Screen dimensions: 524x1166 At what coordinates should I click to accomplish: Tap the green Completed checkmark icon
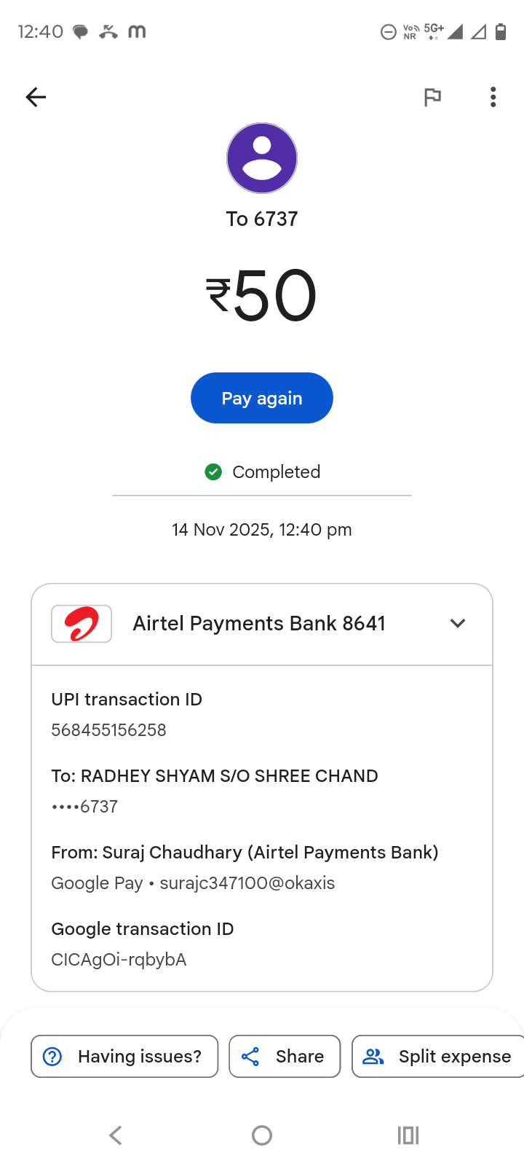213,472
